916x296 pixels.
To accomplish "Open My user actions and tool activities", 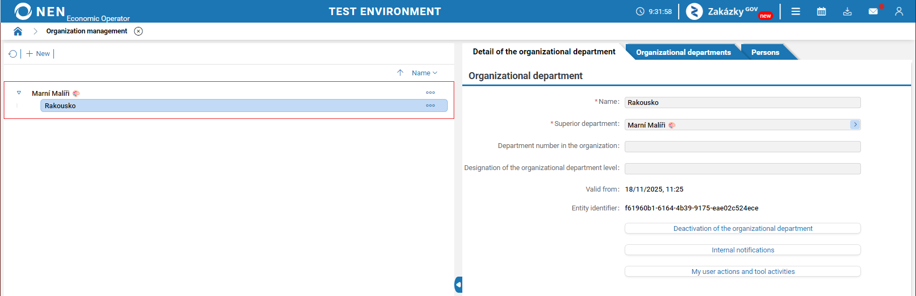I will click(742, 271).
